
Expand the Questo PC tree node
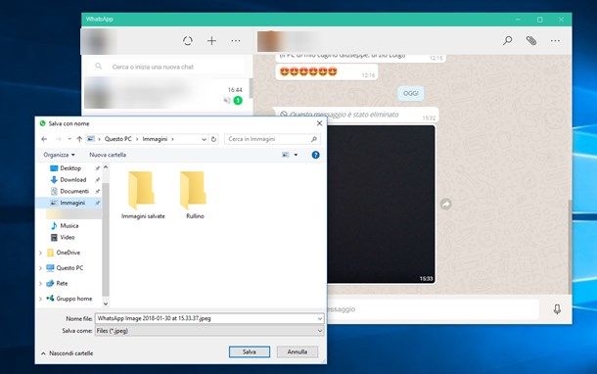coord(41,268)
